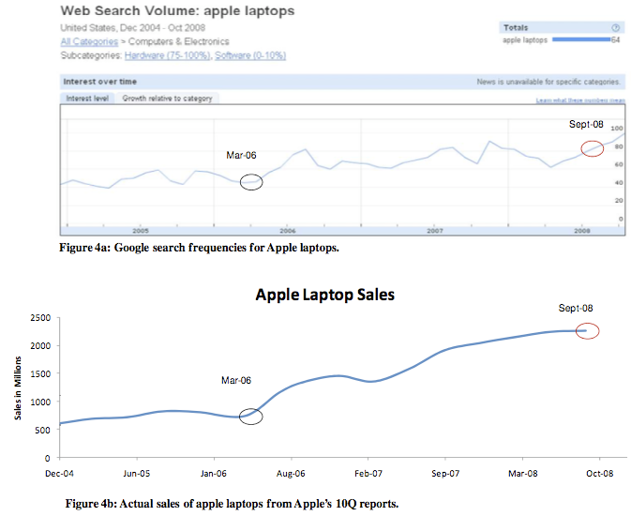Click the 100 value on search chart y-axis
The height and width of the screenshot is (516, 631).
pyautogui.click(x=617, y=129)
